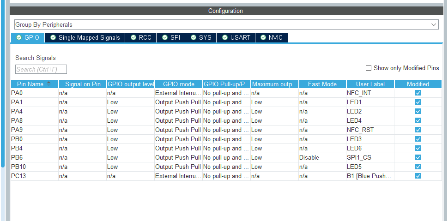Enable Show only Modified Pins checkbox
Viewport: 448px width, 221px height.
click(x=369, y=68)
